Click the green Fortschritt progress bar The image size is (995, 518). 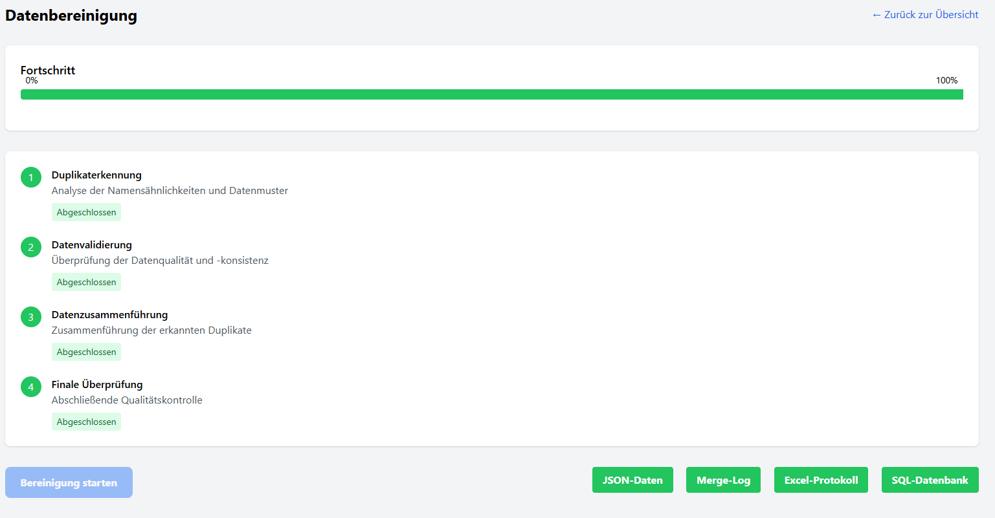pyautogui.click(x=491, y=94)
